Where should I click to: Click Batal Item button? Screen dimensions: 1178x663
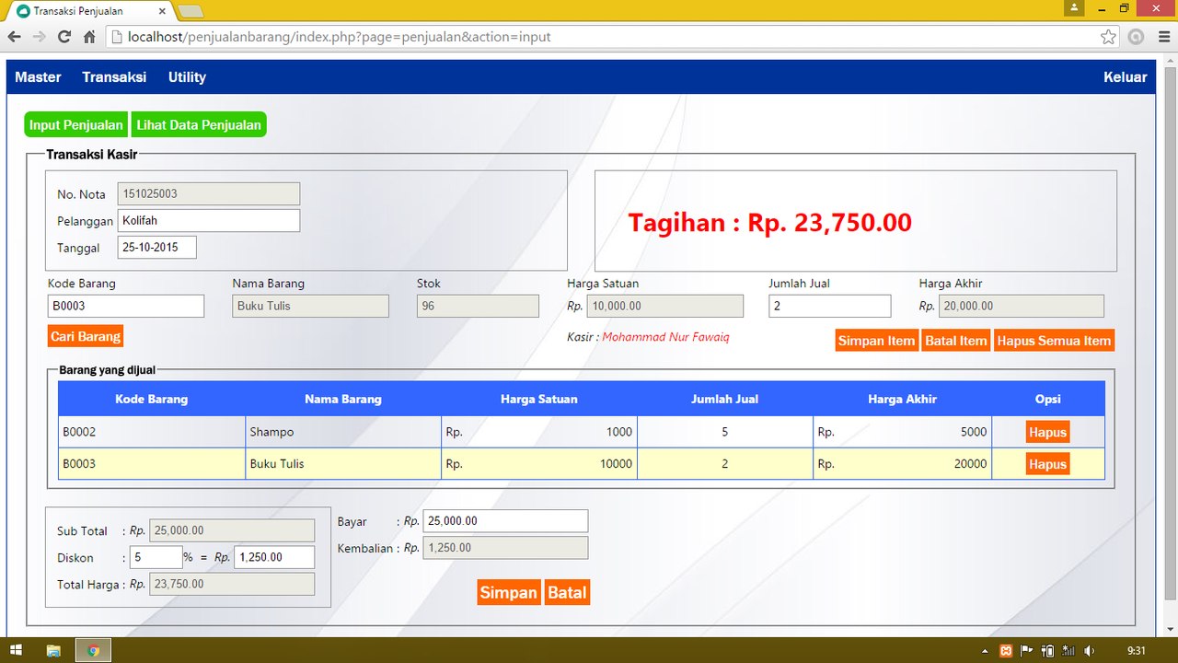click(956, 341)
